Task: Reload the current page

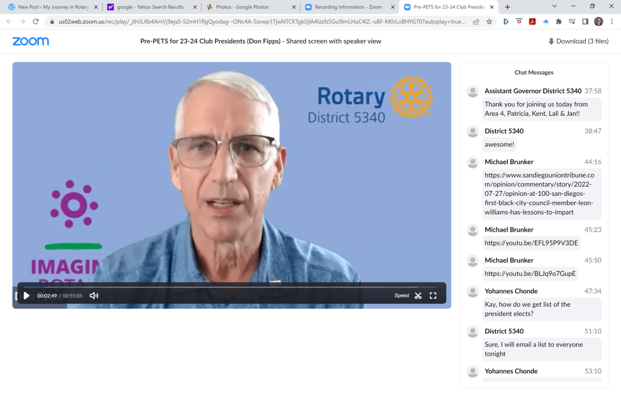Action: [36, 21]
